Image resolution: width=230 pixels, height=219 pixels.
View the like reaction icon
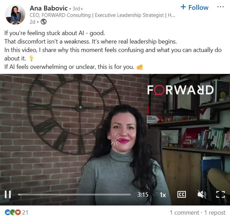tap(7, 212)
